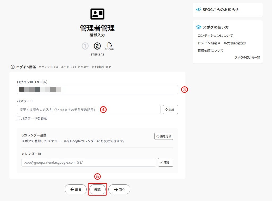
Task: Click the STEP 2 / 2 label
Action: click(97, 54)
